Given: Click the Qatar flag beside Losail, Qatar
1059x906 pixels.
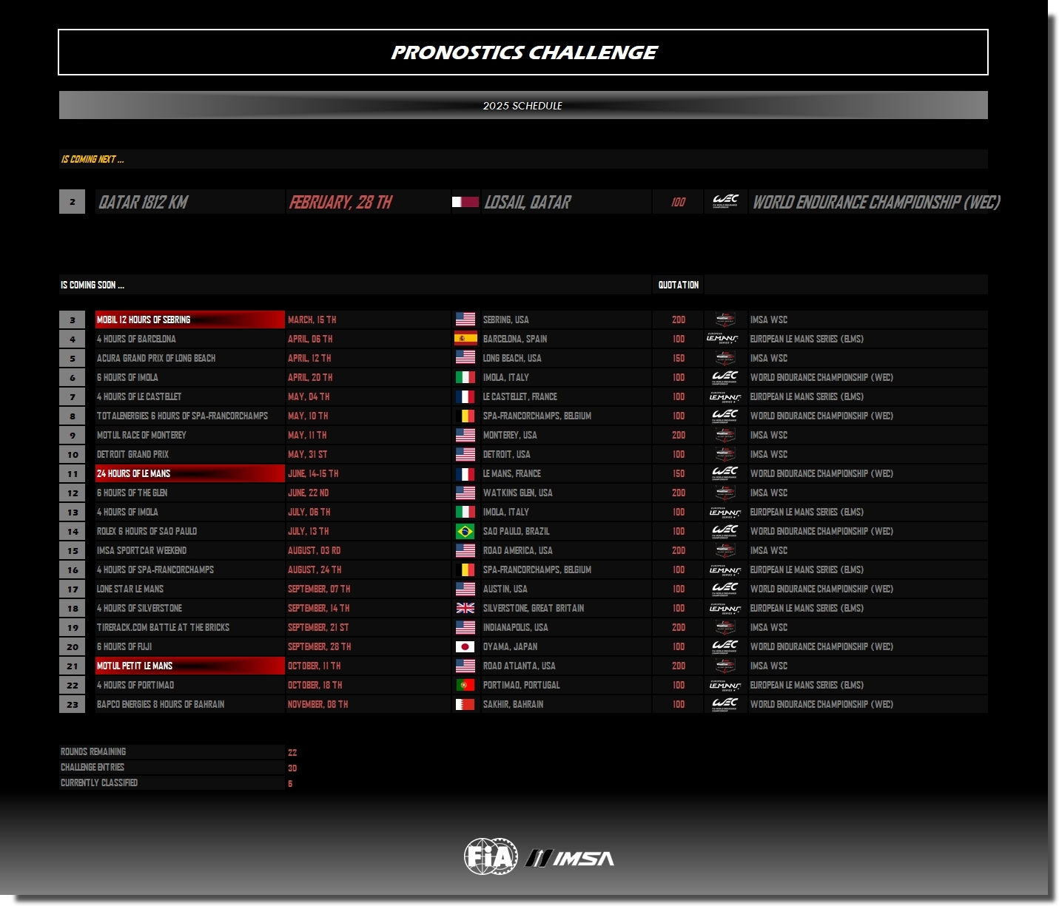Looking at the screenshot, I should tap(465, 202).
